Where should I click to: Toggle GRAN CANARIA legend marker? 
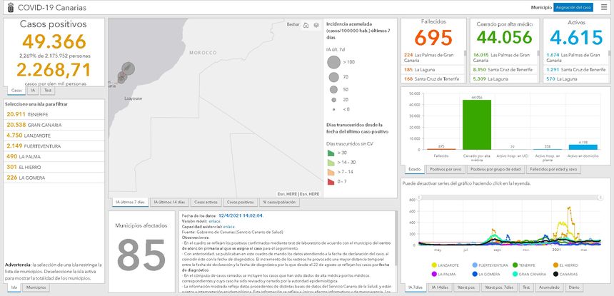516,274
